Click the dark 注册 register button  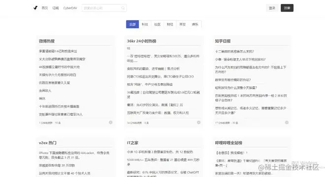(x=287, y=8)
